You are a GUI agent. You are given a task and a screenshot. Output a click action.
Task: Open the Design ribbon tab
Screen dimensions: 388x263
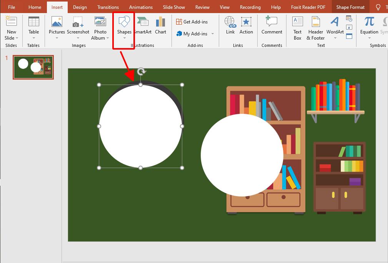[80, 7]
